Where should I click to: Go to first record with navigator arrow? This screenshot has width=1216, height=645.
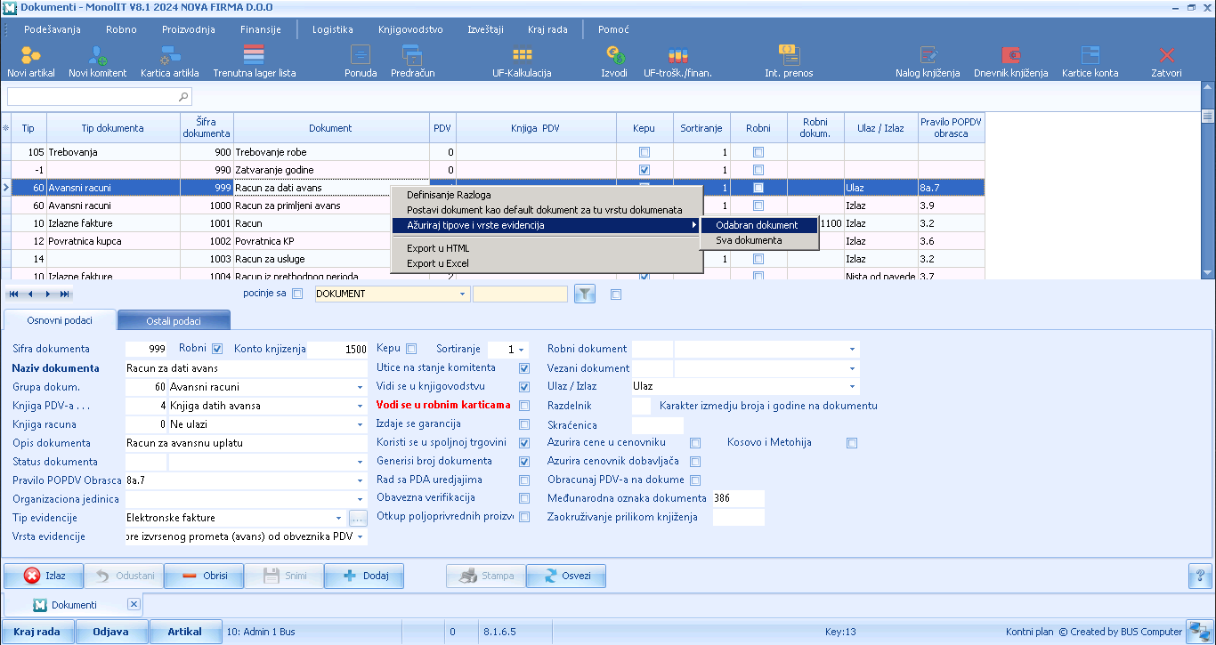[13, 294]
